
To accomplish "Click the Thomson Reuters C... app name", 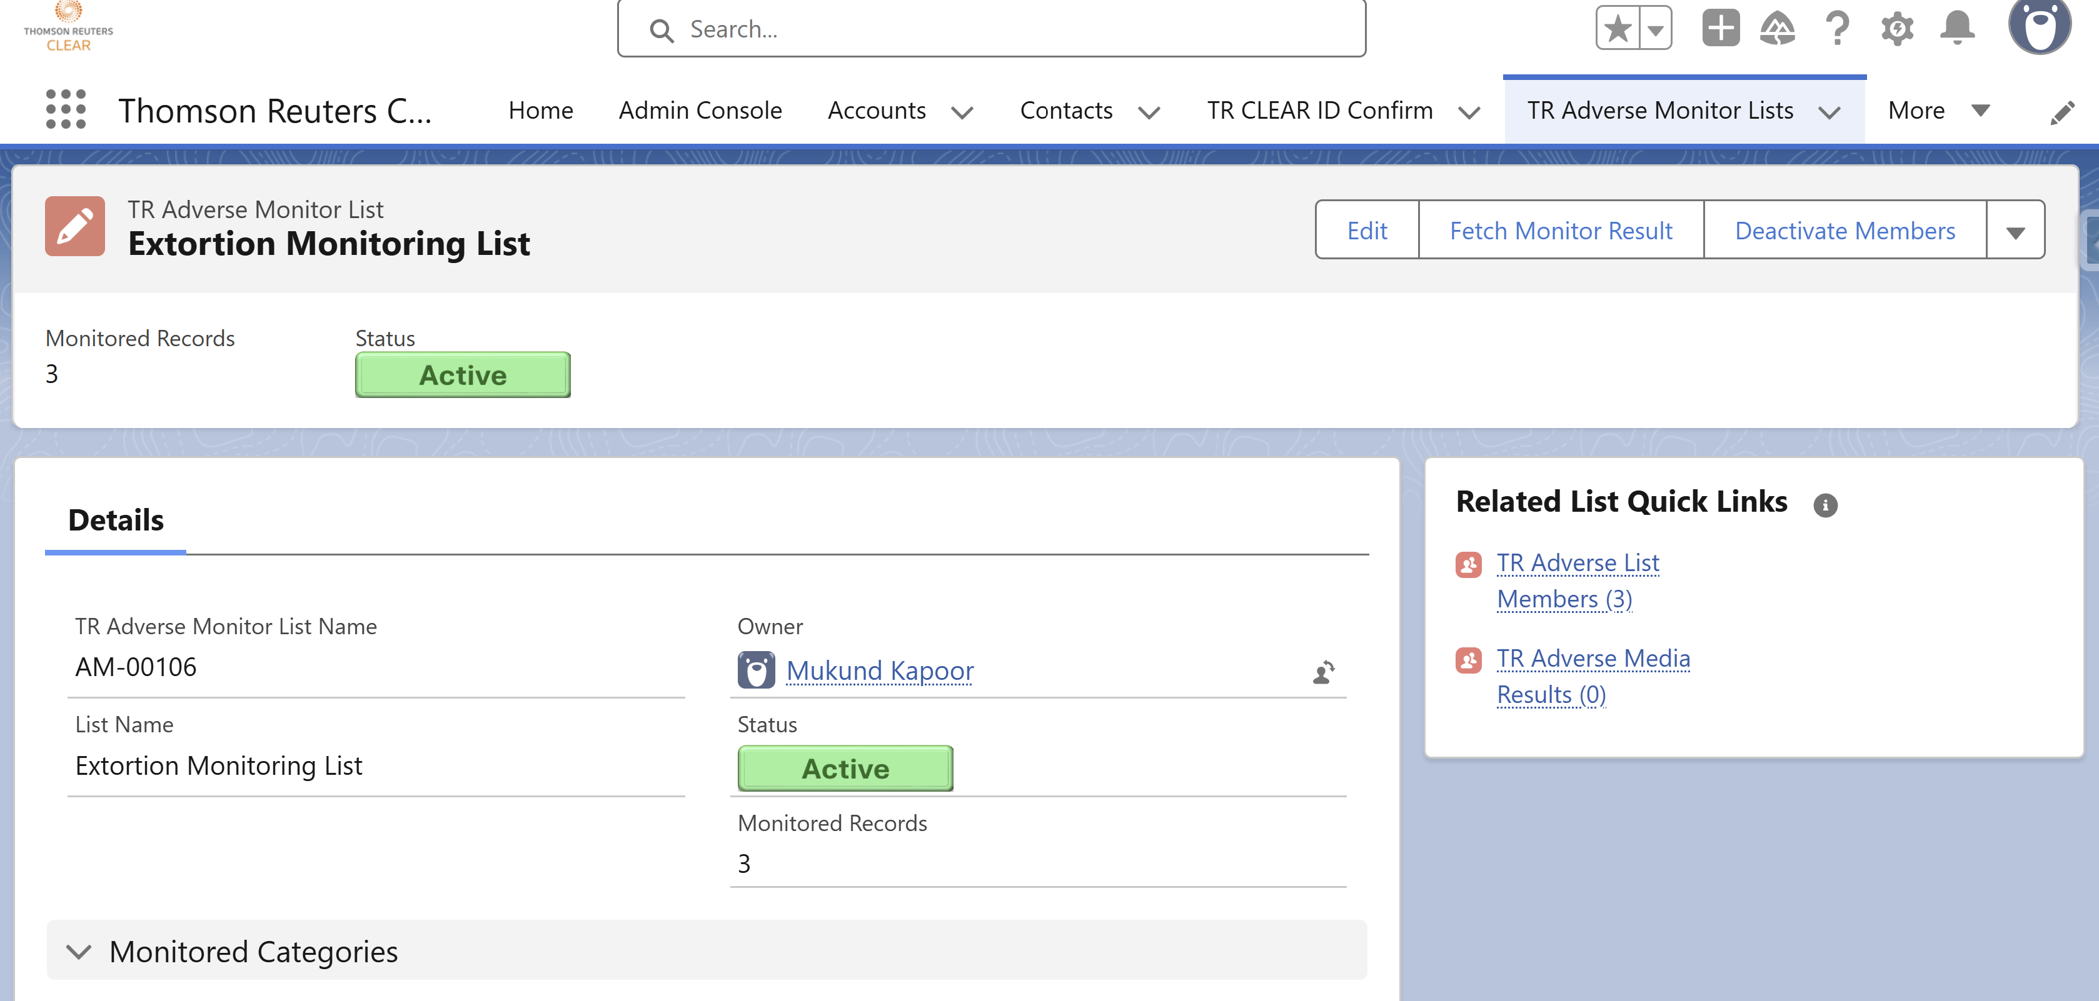I will pyautogui.click(x=274, y=110).
